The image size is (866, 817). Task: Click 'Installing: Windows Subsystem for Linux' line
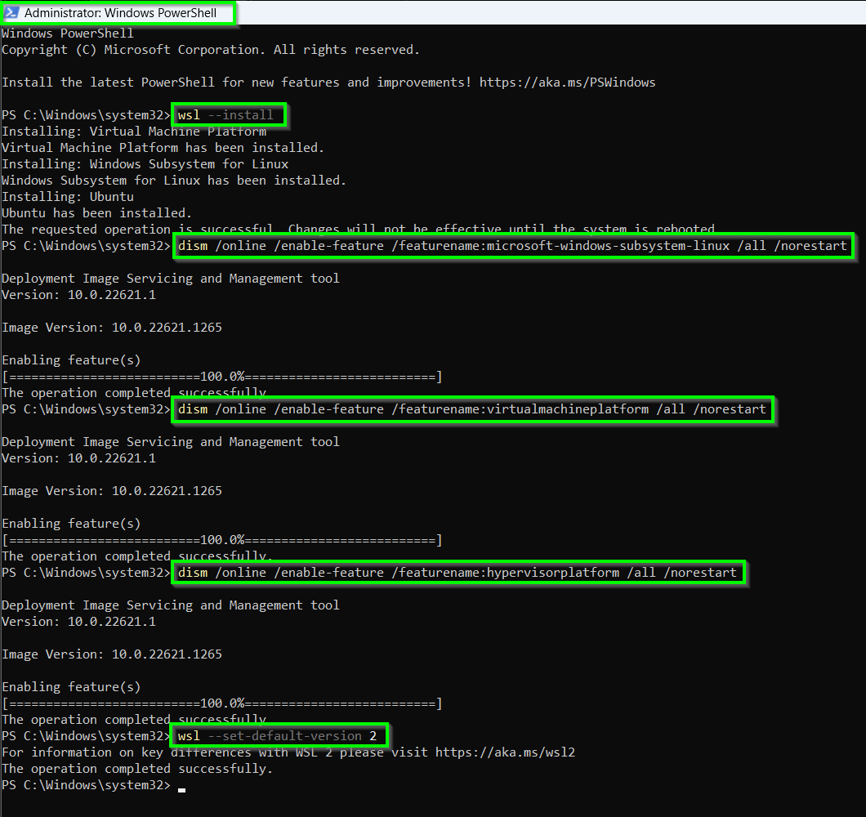coord(145,164)
